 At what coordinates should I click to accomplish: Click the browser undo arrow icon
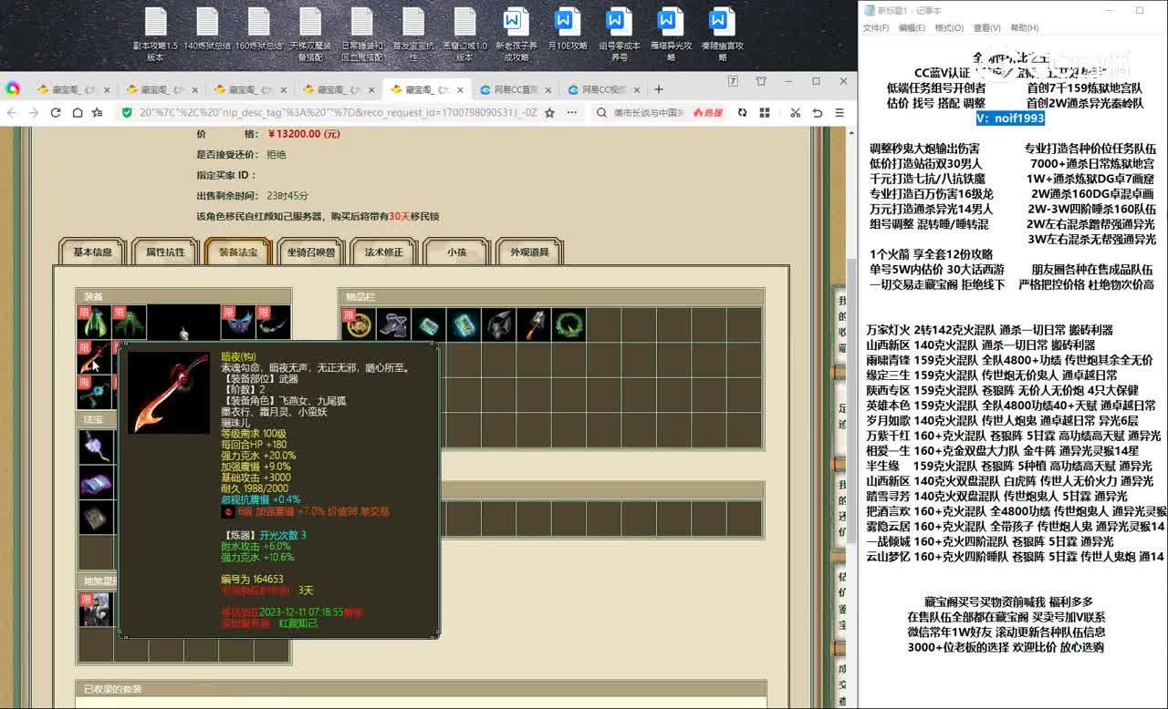pos(817,112)
